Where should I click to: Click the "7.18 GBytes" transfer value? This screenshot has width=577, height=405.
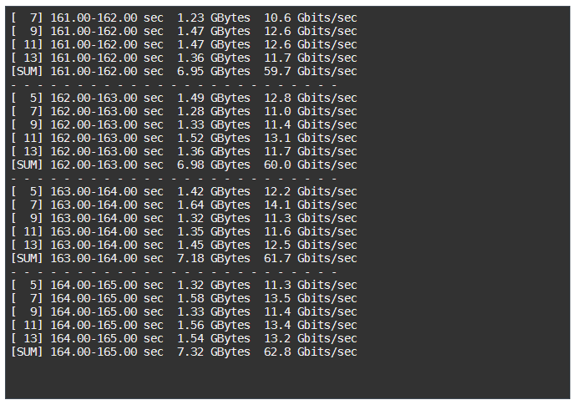pyautogui.click(x=214, y=258)
